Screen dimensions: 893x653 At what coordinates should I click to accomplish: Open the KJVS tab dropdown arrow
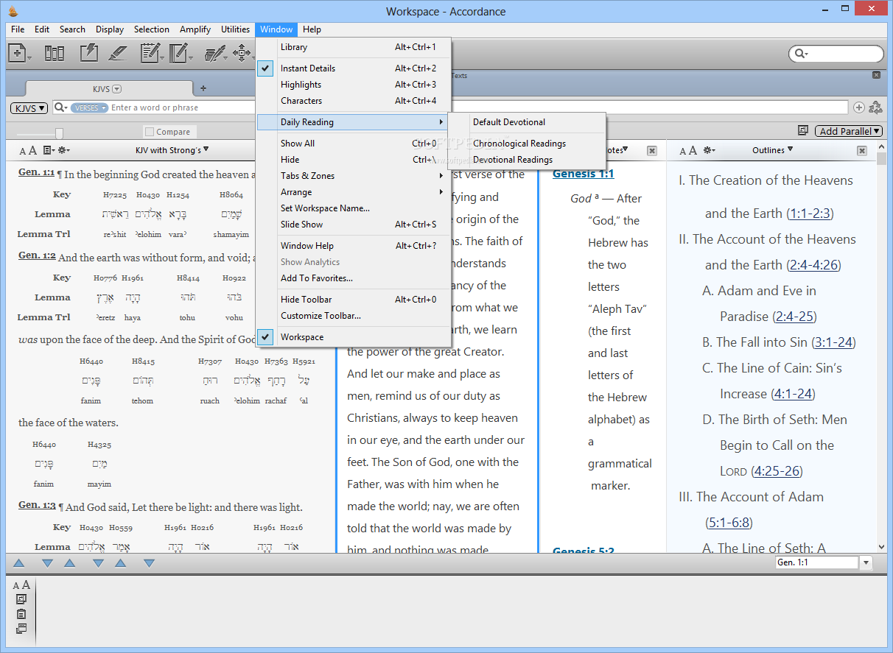[117, 88]
